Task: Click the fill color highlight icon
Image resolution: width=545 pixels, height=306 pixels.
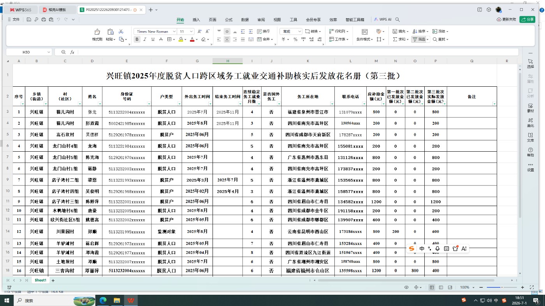Action: [x=181, y=39]
